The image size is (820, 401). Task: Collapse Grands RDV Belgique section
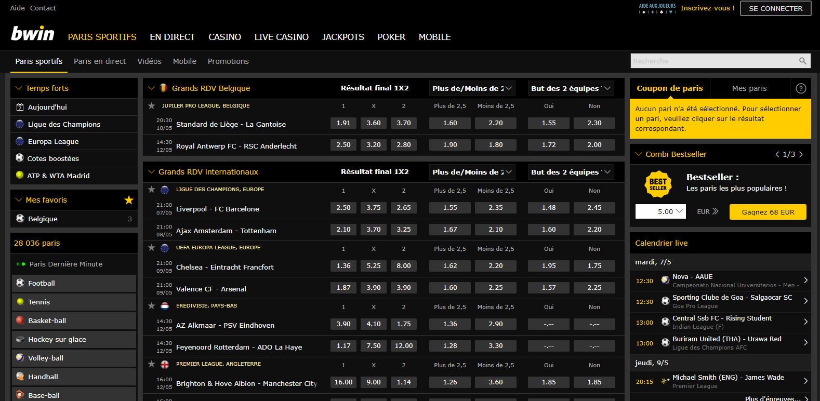point(152,88)
